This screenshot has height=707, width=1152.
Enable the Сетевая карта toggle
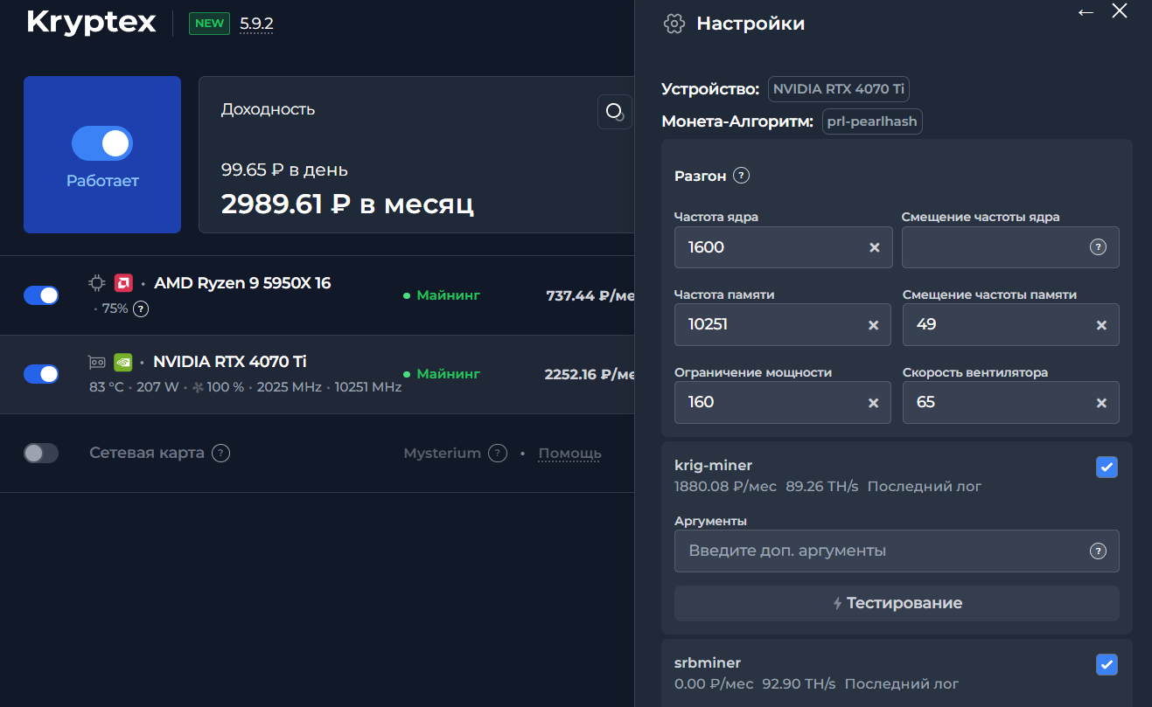[x=41, y=453]
